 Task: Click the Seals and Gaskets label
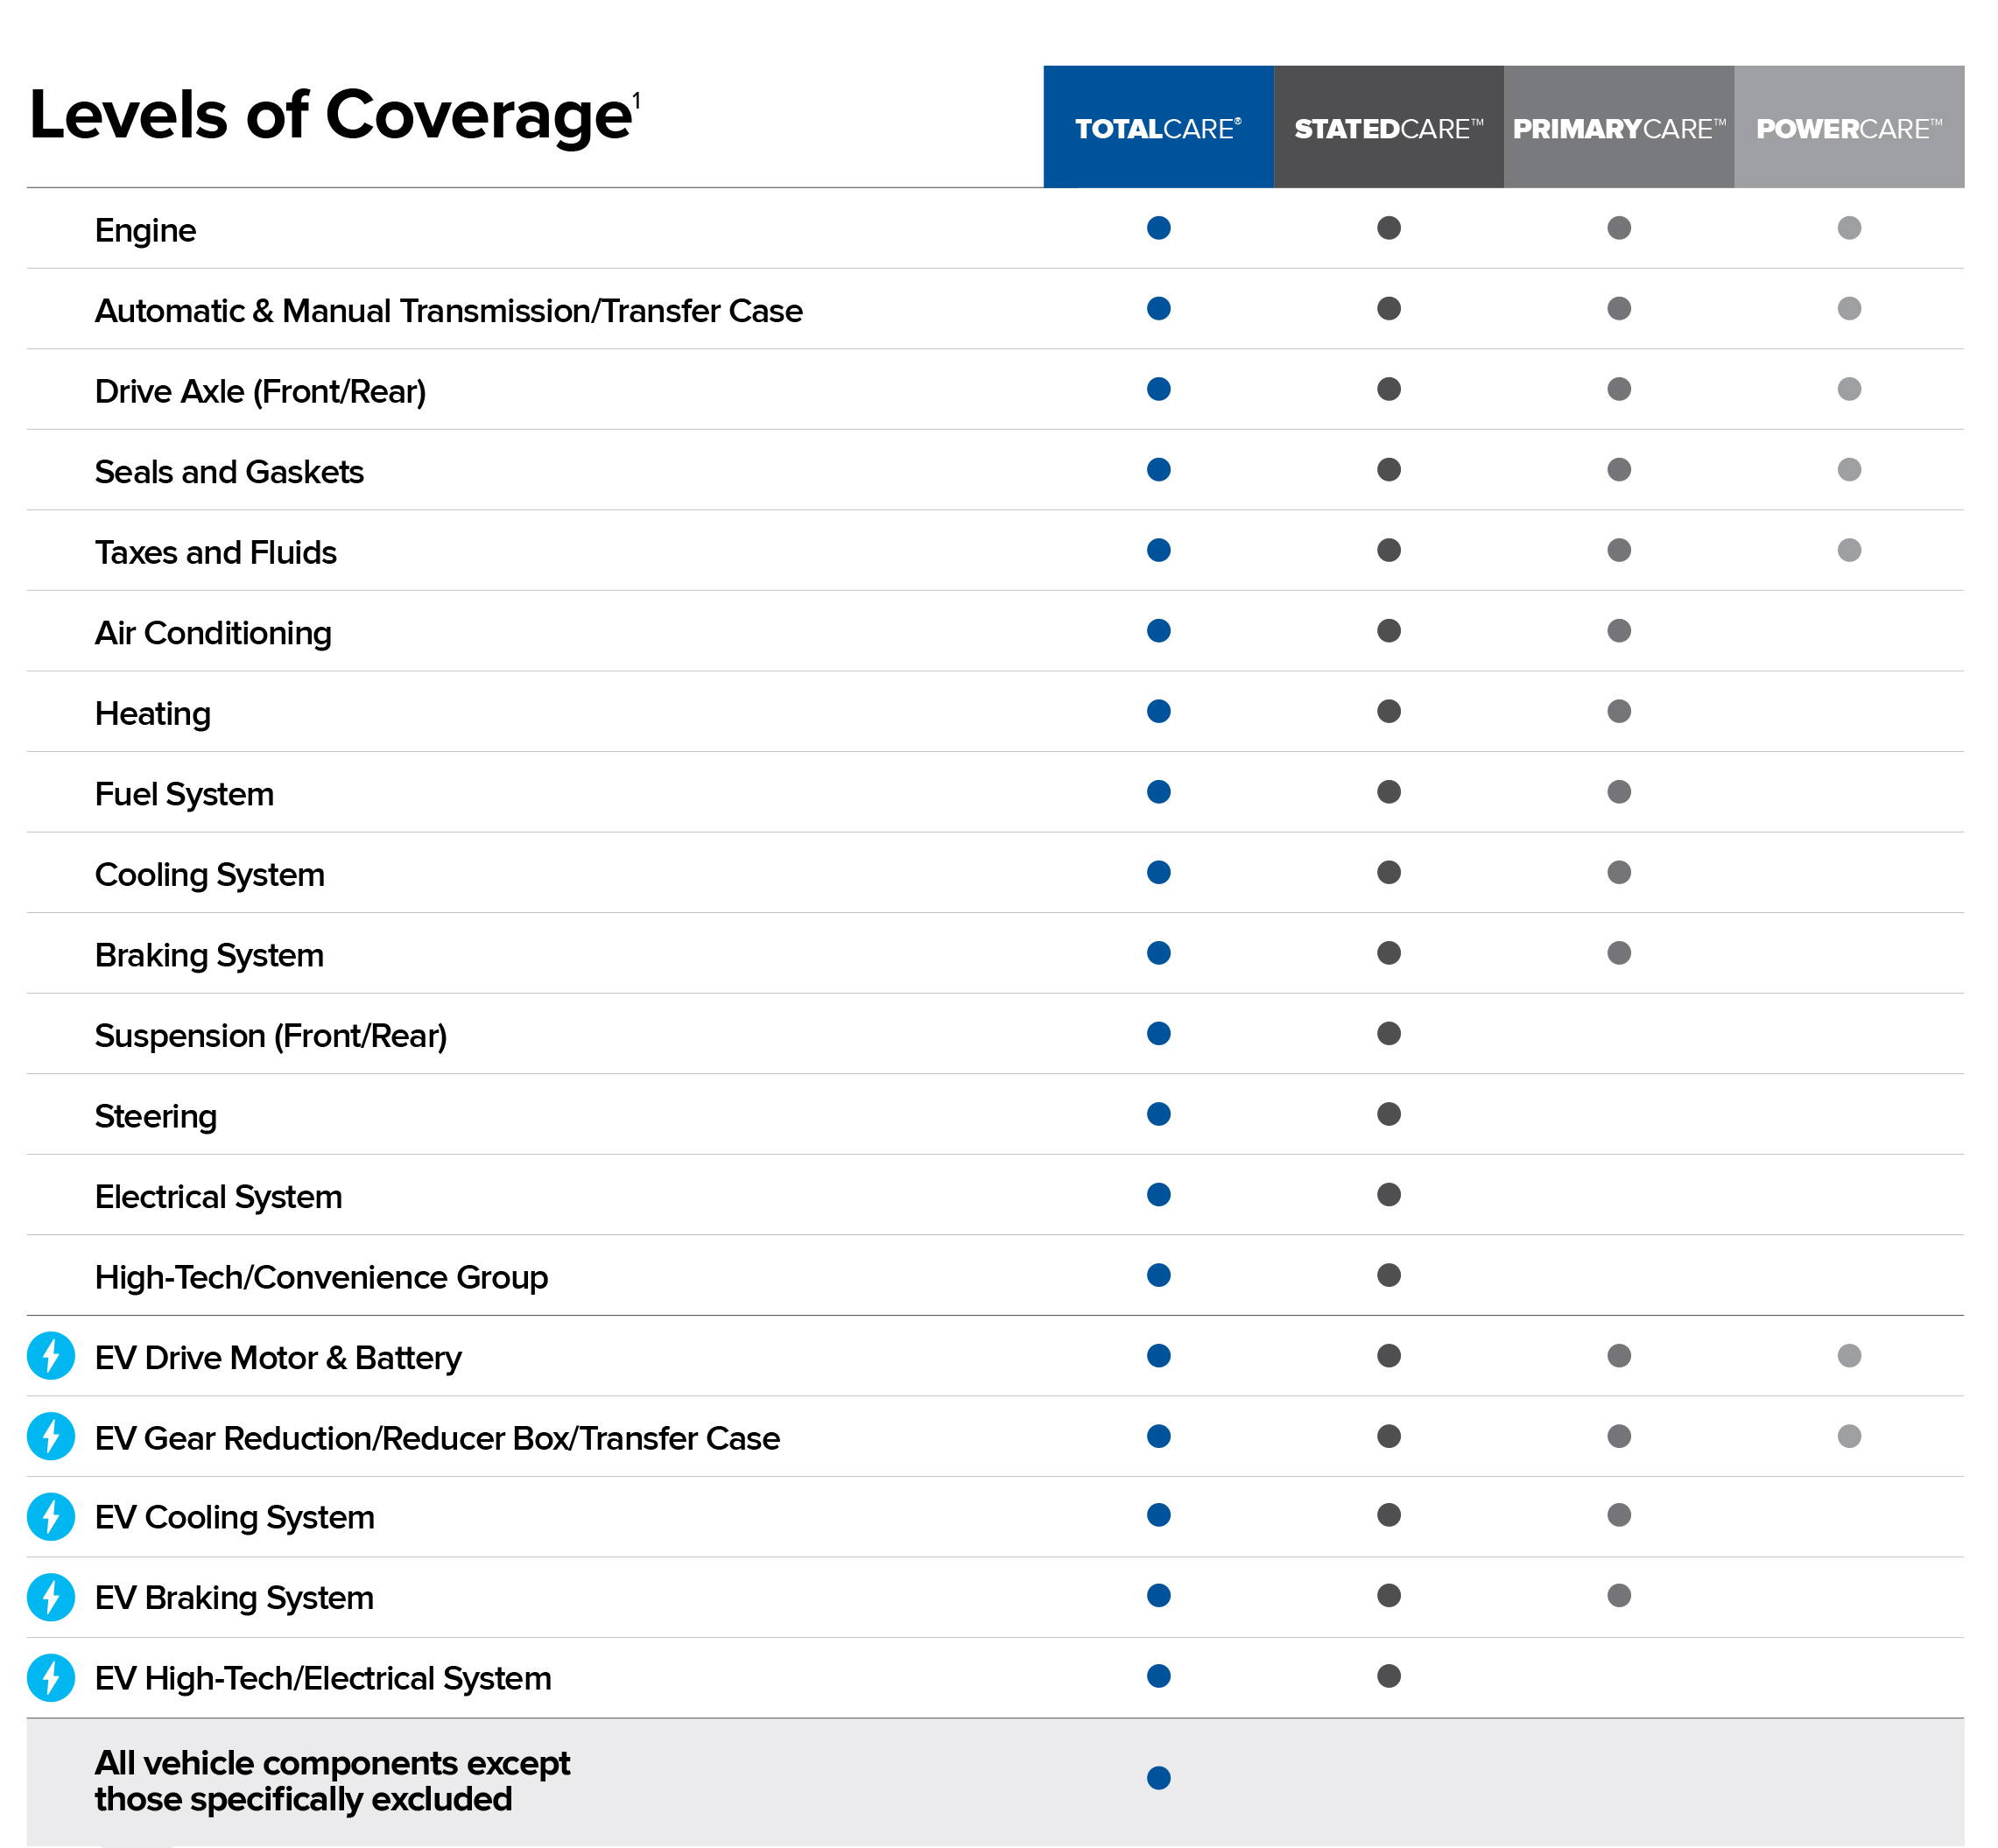tap(229, 472)
